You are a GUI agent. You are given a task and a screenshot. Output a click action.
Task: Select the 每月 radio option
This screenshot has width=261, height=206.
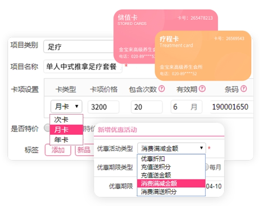tap(207, 167)
